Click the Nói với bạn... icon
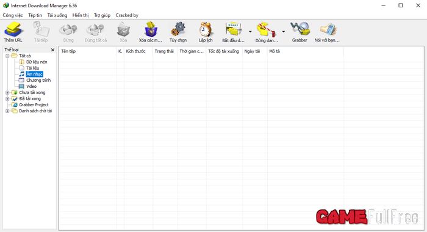Screen dimensions: 427x232 328,29
